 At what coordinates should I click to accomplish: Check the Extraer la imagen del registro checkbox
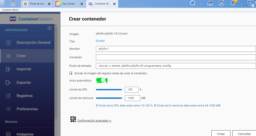71,73
